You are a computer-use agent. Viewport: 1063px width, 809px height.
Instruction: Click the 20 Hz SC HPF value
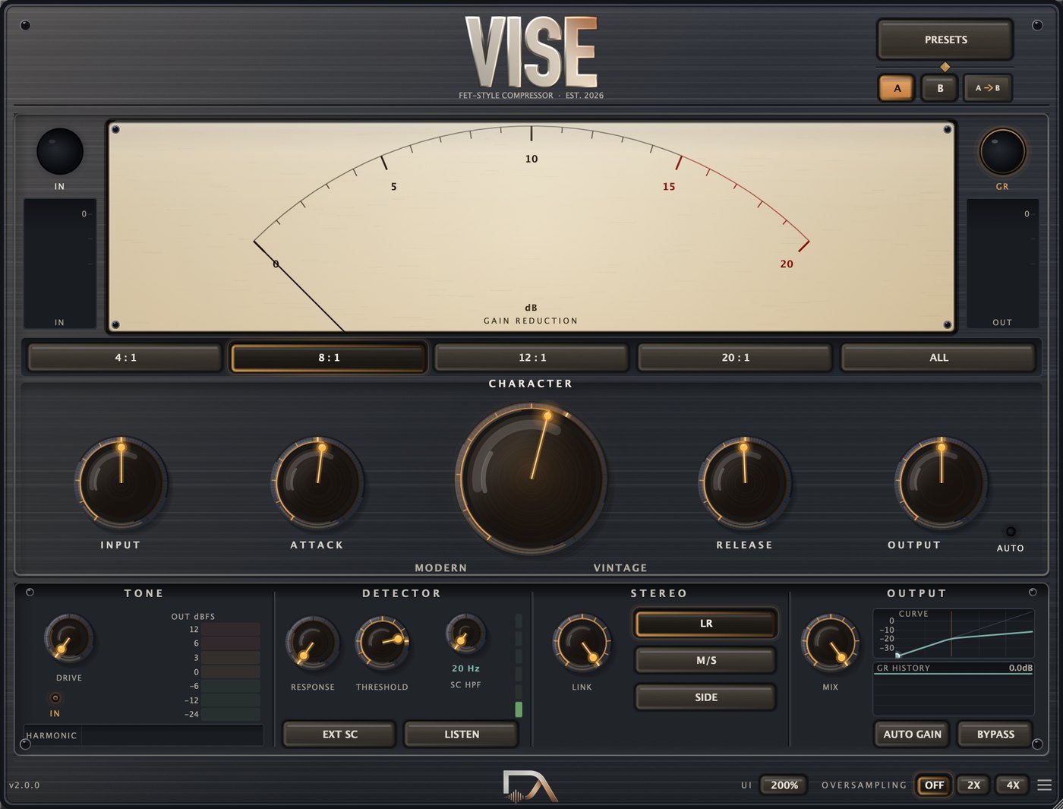coord(465,668)
